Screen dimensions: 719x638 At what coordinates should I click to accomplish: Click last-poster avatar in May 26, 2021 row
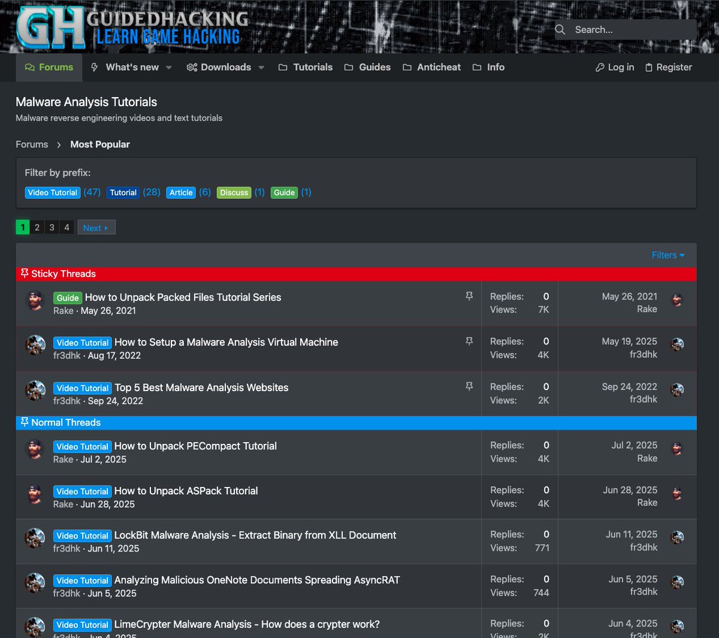[677, 300]
